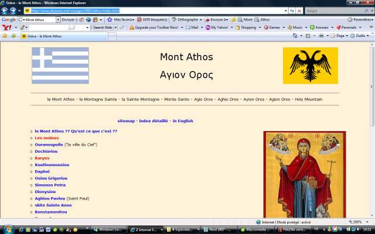Open Yahoo Personals heart item

click(x=347, y=27)
